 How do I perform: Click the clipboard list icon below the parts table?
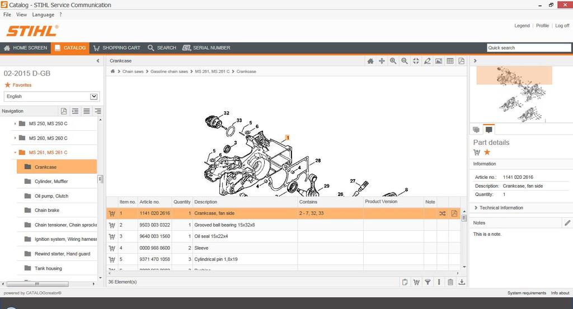(450, 282)
